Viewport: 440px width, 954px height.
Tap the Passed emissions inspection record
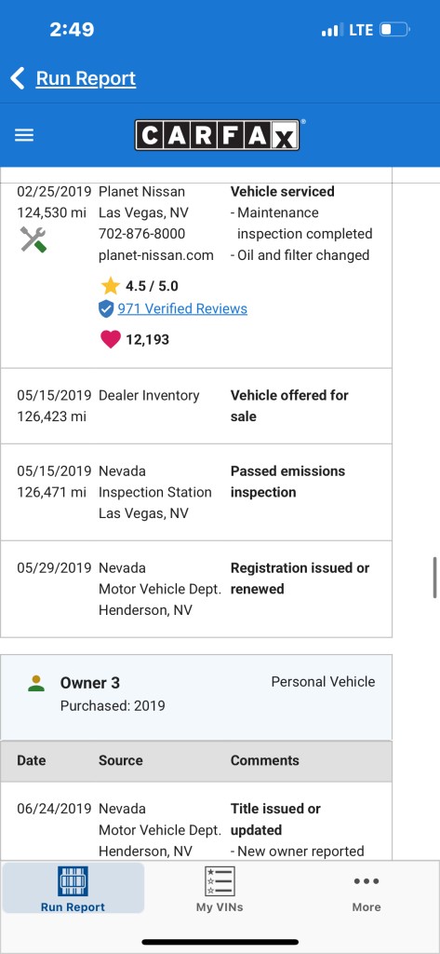(x=195, y=493)
